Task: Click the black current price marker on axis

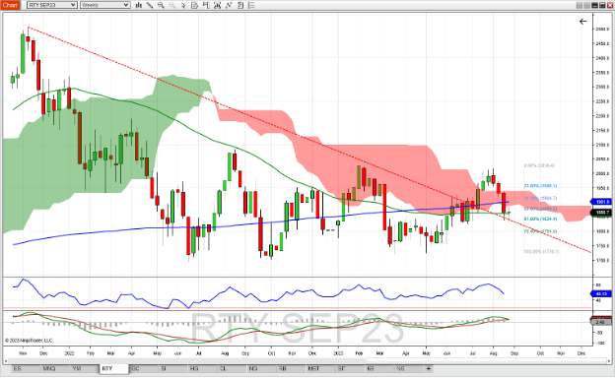Action: (602, 213)
